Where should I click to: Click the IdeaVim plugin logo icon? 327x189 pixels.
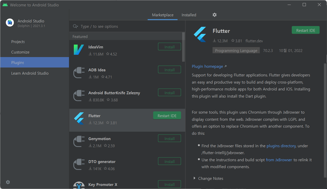(79, 50)
